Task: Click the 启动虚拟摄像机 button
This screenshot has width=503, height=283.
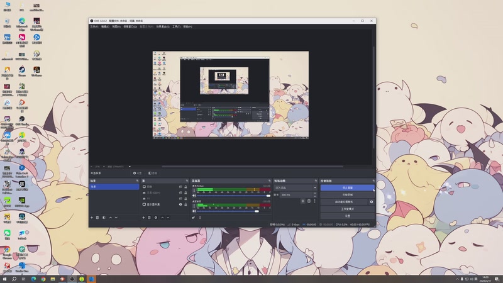Action: (344, 202)
